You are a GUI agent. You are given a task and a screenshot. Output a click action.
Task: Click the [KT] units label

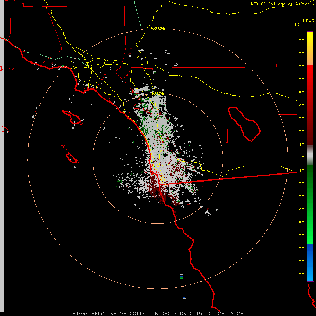tap(300, 24)
